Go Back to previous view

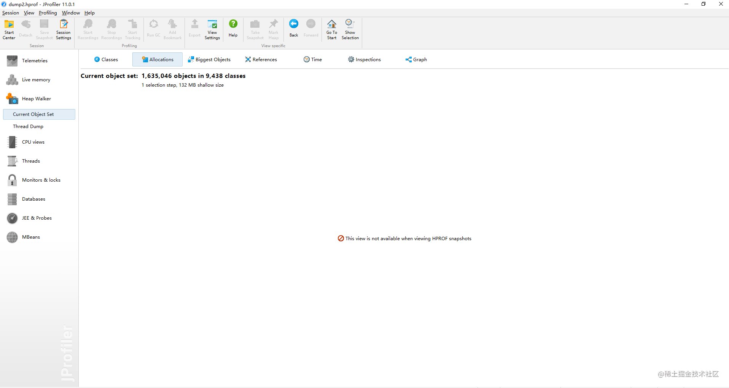coord(294,29)
